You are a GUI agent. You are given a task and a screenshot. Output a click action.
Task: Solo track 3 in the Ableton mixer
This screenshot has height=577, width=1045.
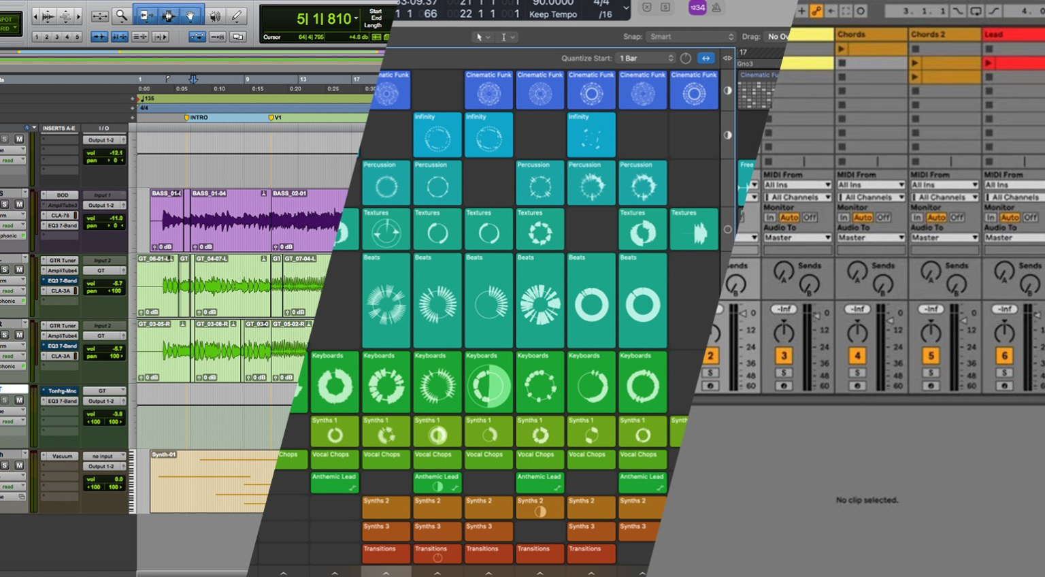(783, 372)
